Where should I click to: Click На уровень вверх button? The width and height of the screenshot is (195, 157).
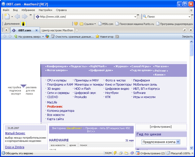[x=27, y=37]
